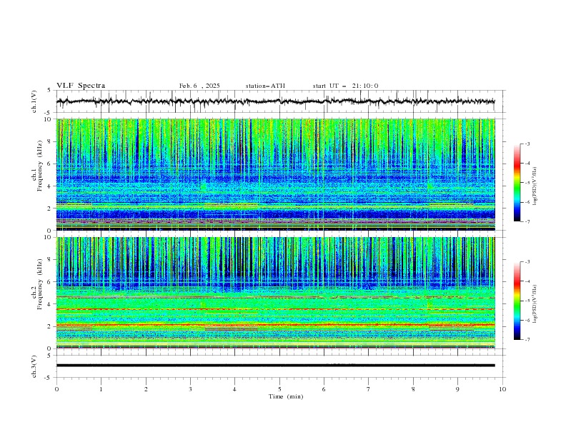Click the ch.1(V) waveform trace panel
The width and height of the screenshot is (566, 437).
pos(281,101)
